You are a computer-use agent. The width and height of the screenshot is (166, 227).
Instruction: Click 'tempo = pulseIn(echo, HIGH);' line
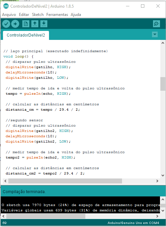pos(38,94)
